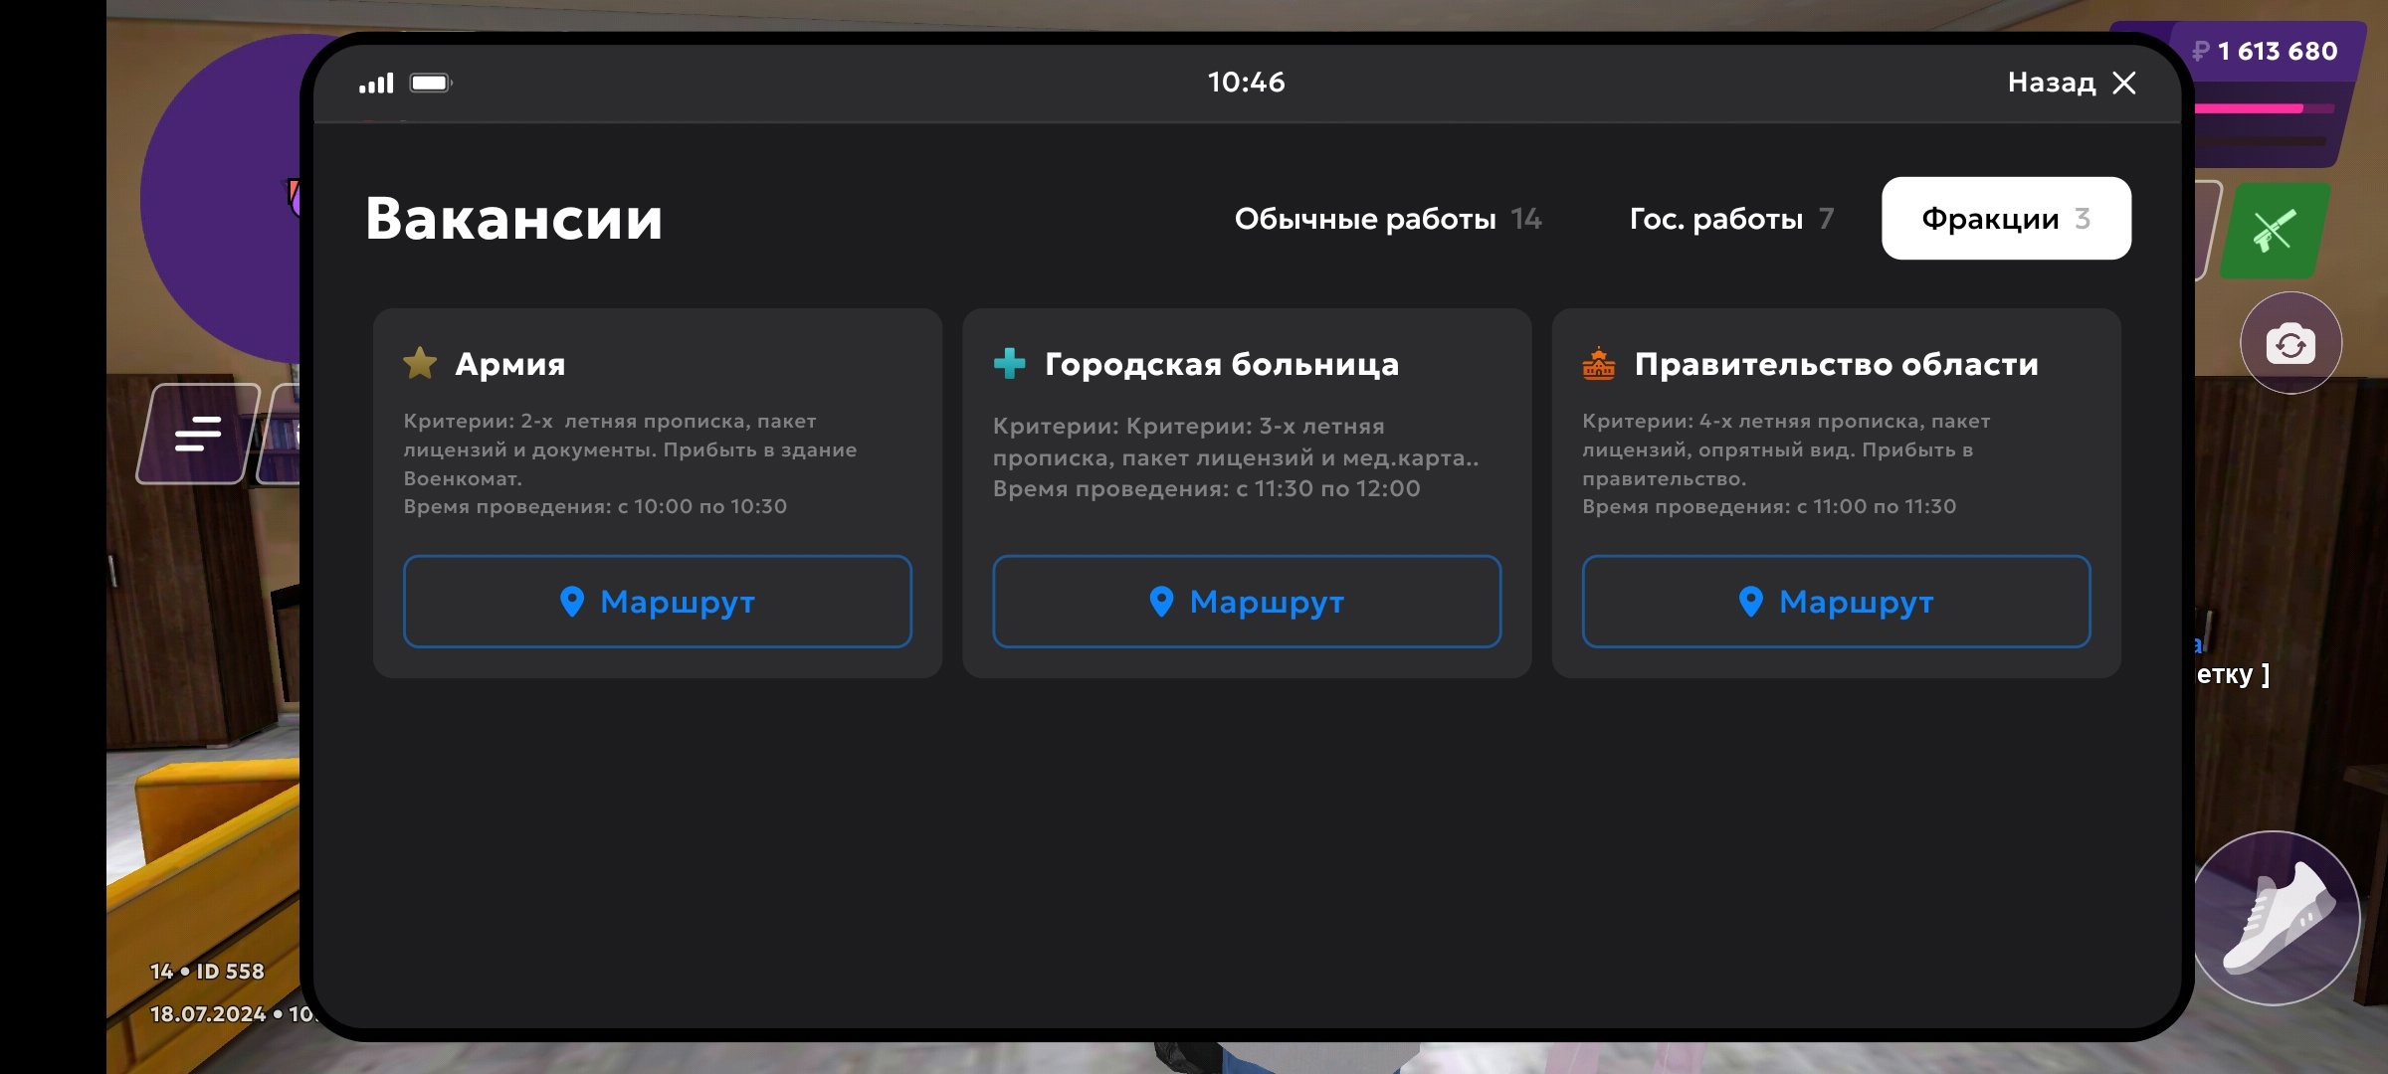Viewport: 2388px width, 1074px height.
Task: Click the Вакансии heading
Action: pyautogui.click(x=513, y=219)
